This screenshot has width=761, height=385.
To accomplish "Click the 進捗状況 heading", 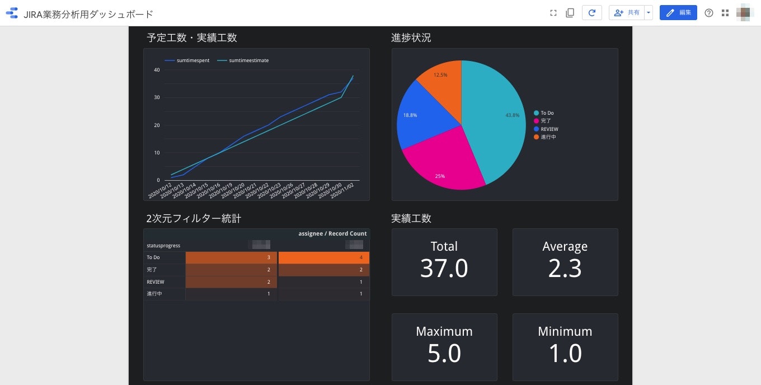I will (411, 38).
